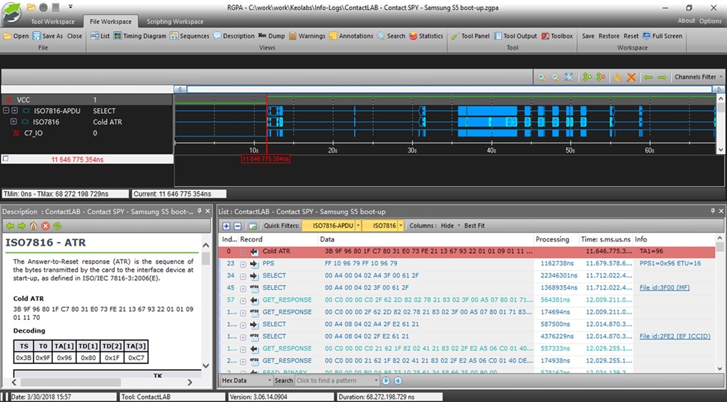Toggle the checkbox beside the red timestamp
This screenshot has width=727, height=402.
pyautogui.click(x=6, y=158)
